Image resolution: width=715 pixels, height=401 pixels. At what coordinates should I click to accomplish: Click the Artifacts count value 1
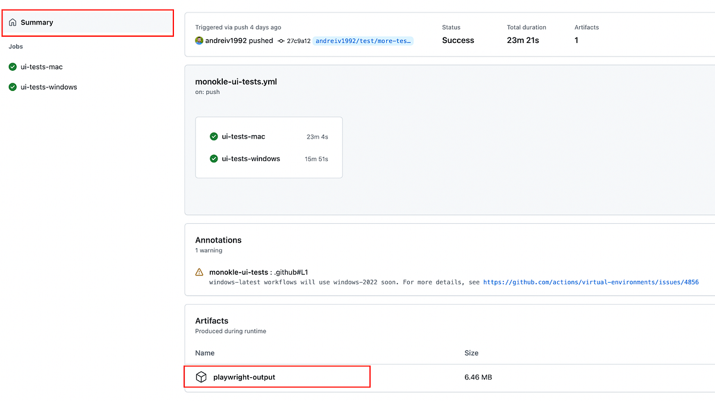pos(576,40)
